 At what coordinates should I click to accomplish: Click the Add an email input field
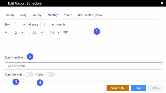pyautogui.click(x=84, y=66)
